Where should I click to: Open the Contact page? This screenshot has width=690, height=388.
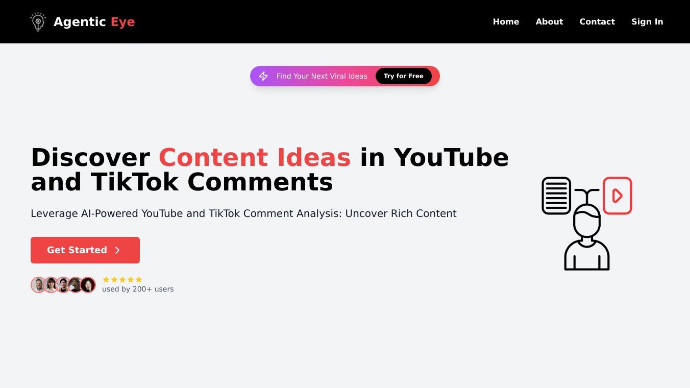coord(597,21)
